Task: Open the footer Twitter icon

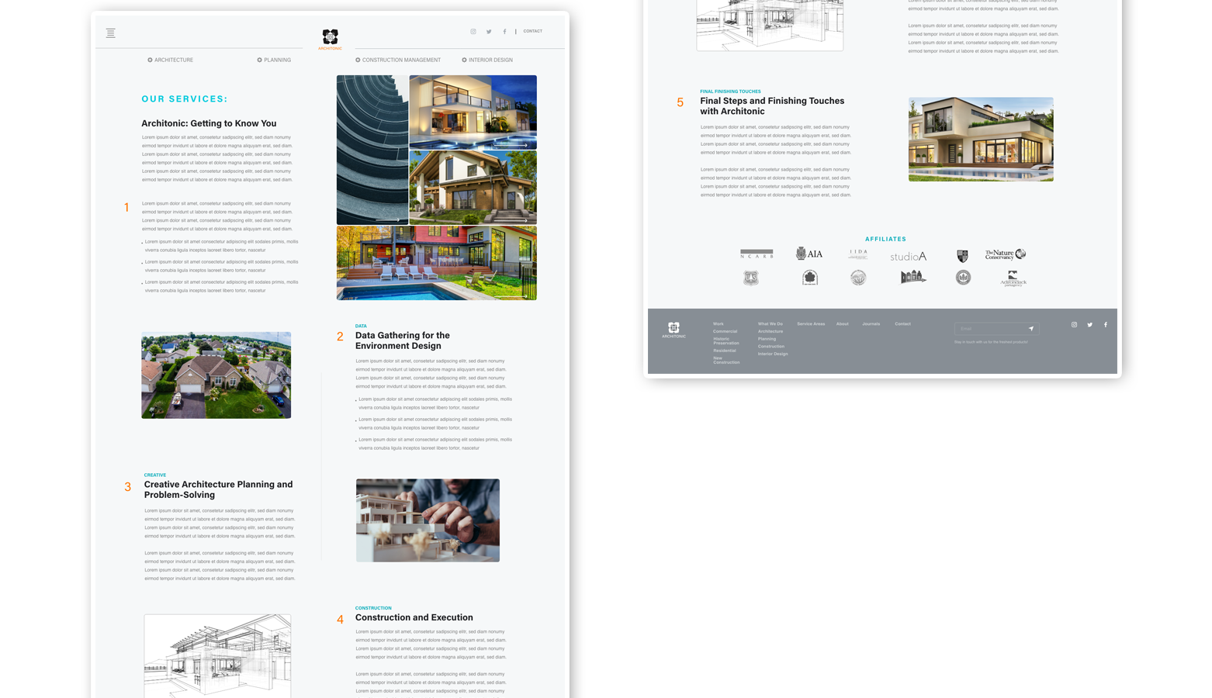Action: pos(1089,325)
